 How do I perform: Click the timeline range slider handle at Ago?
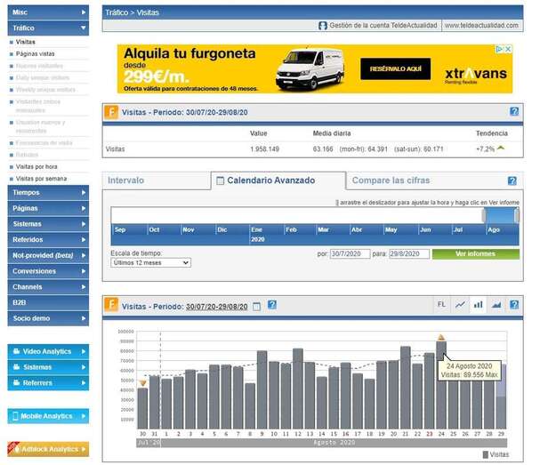(x=500, y=215)
